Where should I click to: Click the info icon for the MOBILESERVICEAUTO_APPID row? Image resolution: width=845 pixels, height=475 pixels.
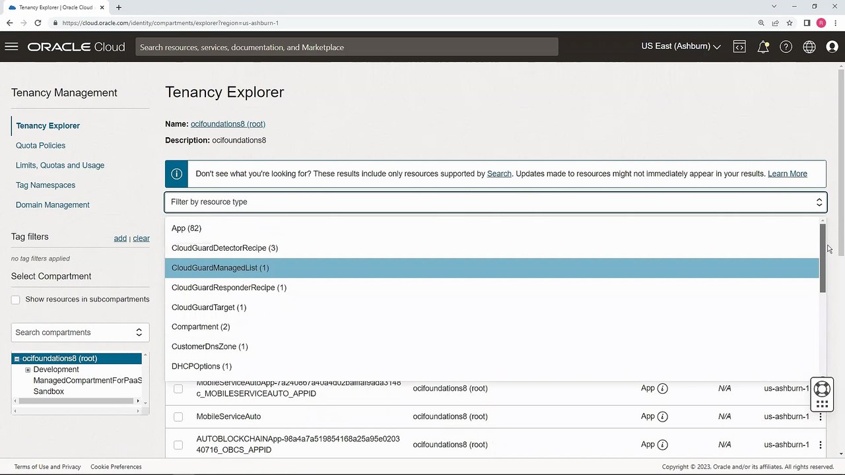coord(663,389)
